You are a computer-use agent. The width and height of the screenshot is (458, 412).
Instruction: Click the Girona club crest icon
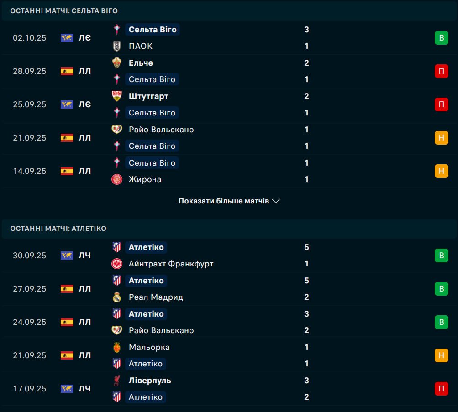(x=117, y=179)
